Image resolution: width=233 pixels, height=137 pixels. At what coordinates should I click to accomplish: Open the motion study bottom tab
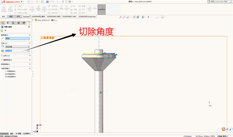coord(27,134)
